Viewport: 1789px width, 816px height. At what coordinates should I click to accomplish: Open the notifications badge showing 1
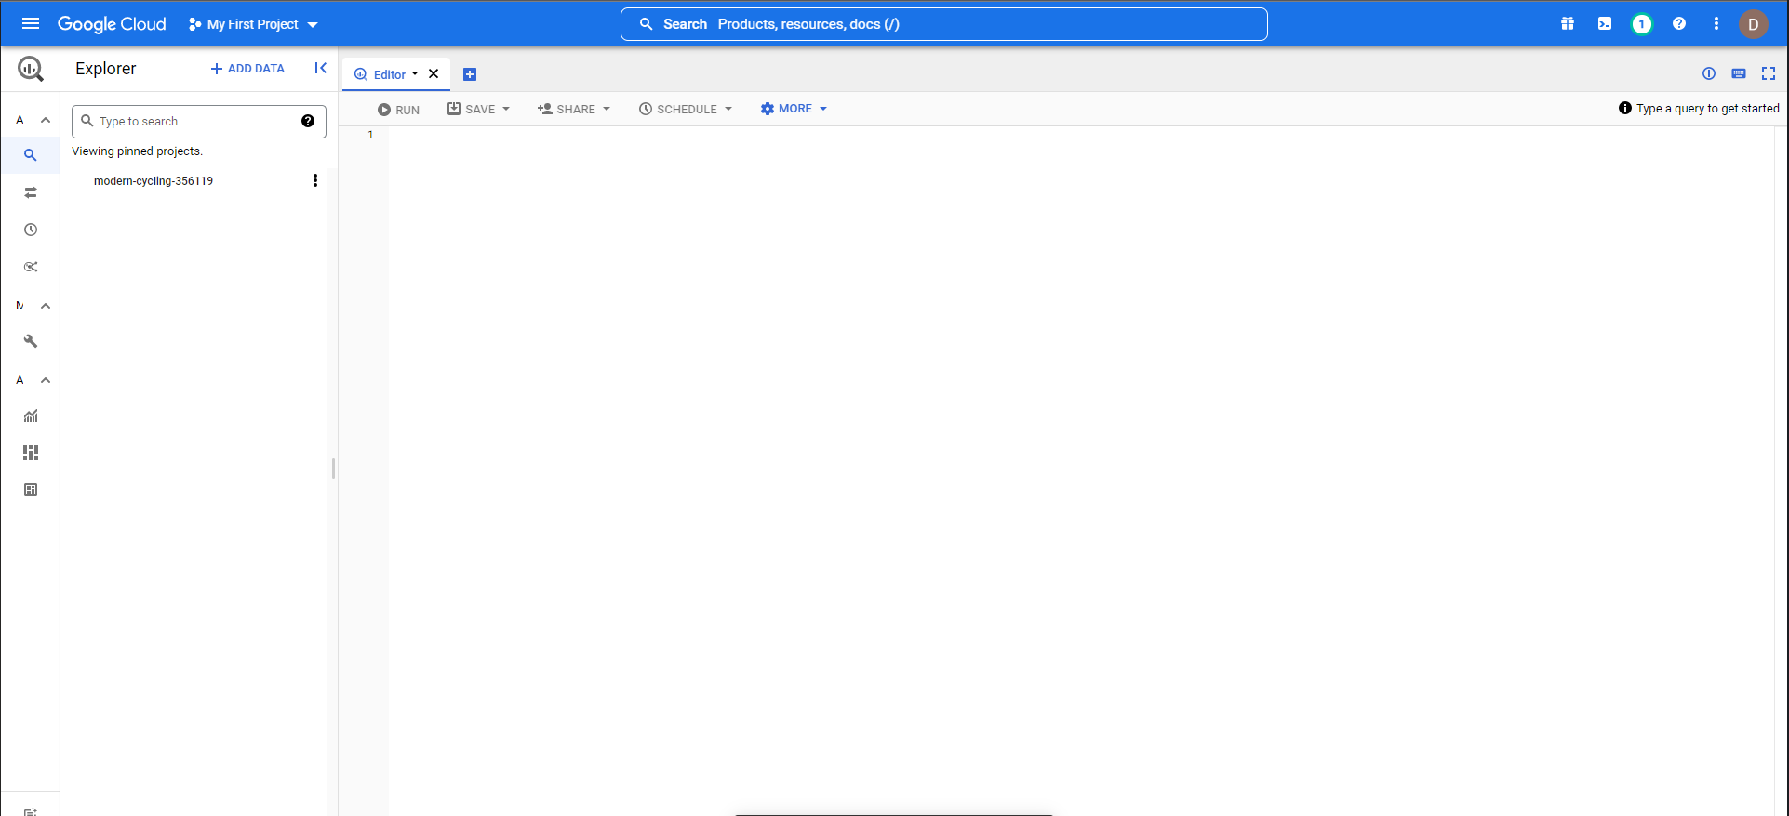coord(1642,24)
